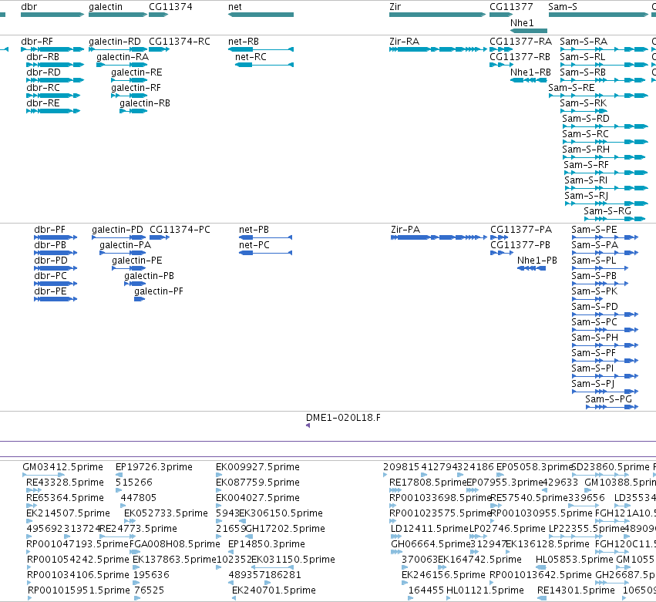Click the Sam-S gene label

(x=563, y=7)
